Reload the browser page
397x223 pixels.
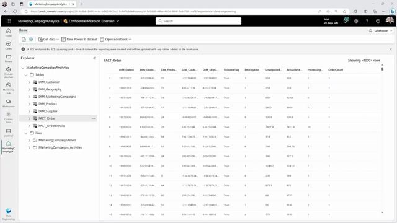[15, 11]
